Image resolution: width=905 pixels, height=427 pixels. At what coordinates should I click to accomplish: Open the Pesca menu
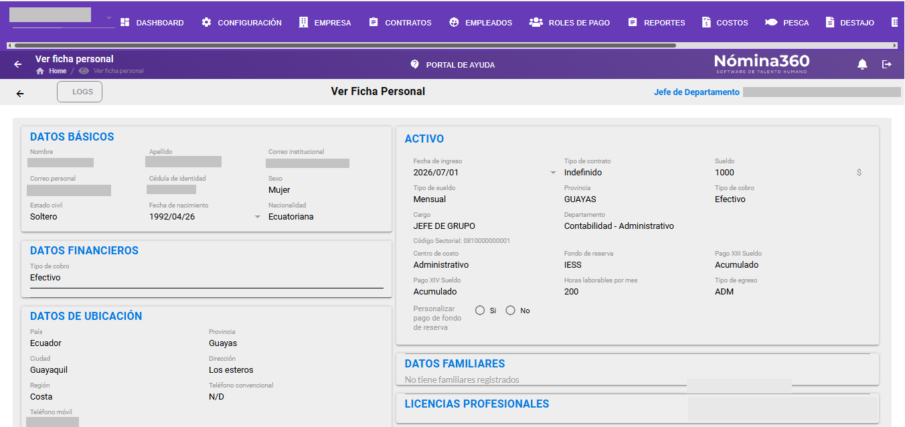[787, 23]
